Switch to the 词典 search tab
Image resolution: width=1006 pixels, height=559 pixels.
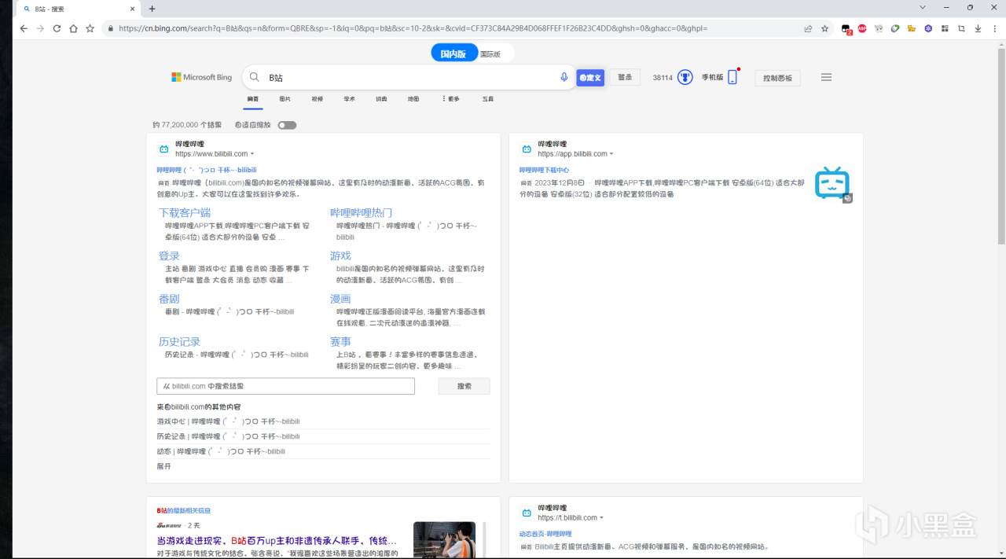[381, 99]
